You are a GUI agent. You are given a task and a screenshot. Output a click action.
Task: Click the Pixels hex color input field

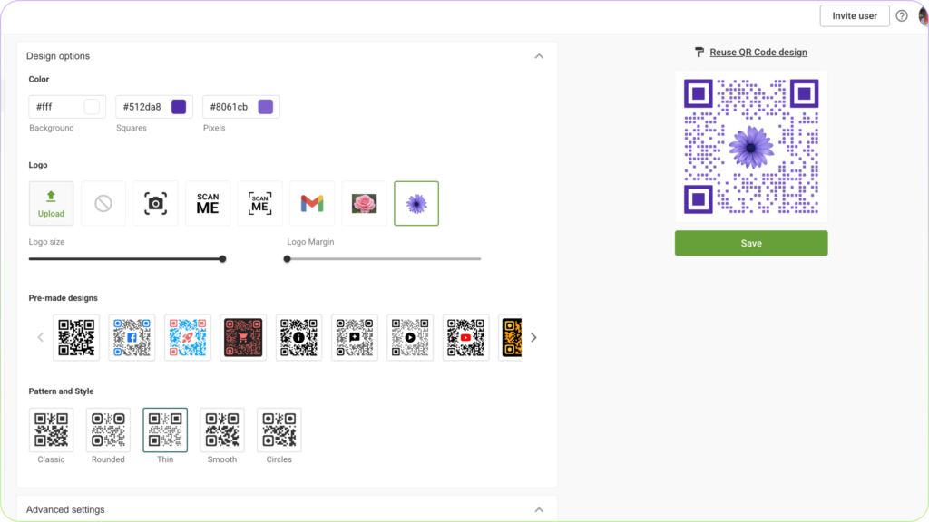click(227, 106)
